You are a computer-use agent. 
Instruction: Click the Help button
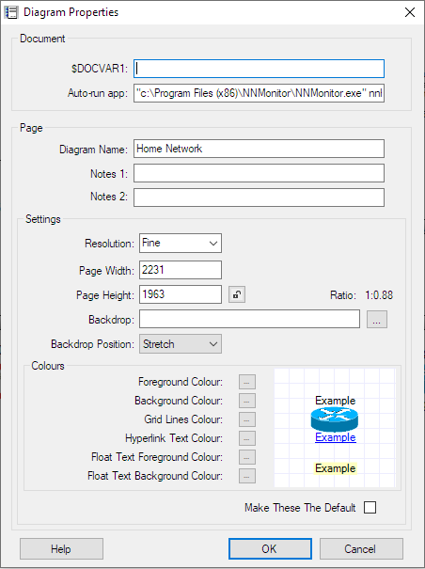click(x=61, y=548)
